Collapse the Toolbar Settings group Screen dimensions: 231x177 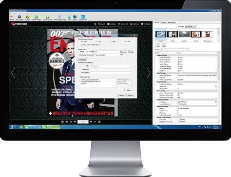[156, 55]
